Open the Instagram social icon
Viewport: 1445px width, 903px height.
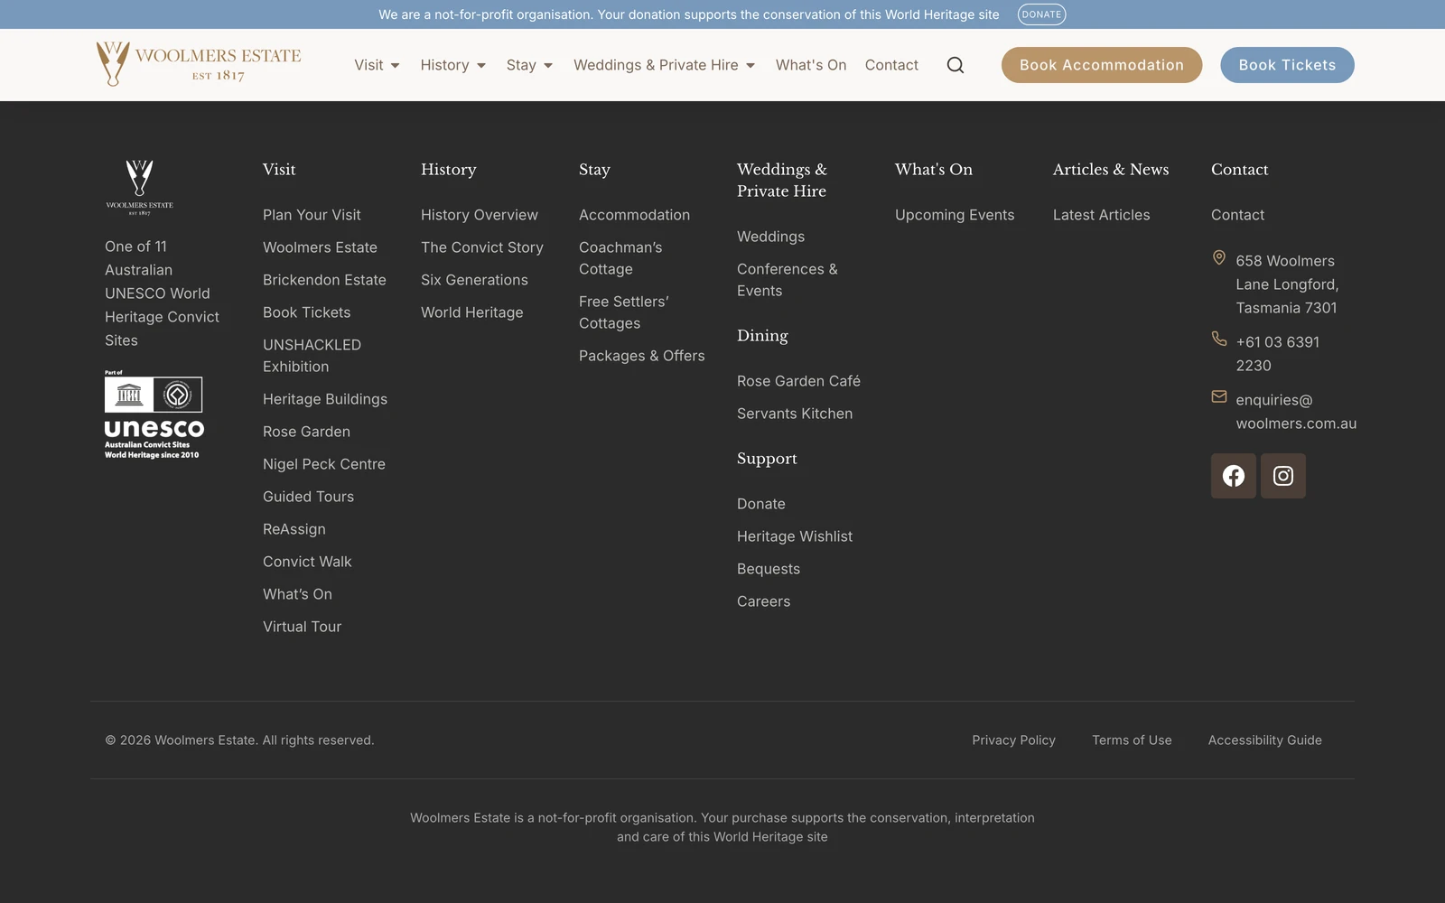pos(1283,476)
